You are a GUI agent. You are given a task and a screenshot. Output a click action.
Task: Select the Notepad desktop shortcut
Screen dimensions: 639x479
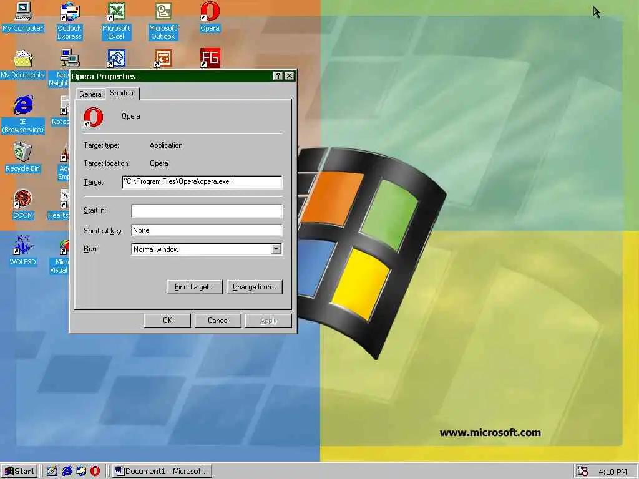tap(61, 111)
